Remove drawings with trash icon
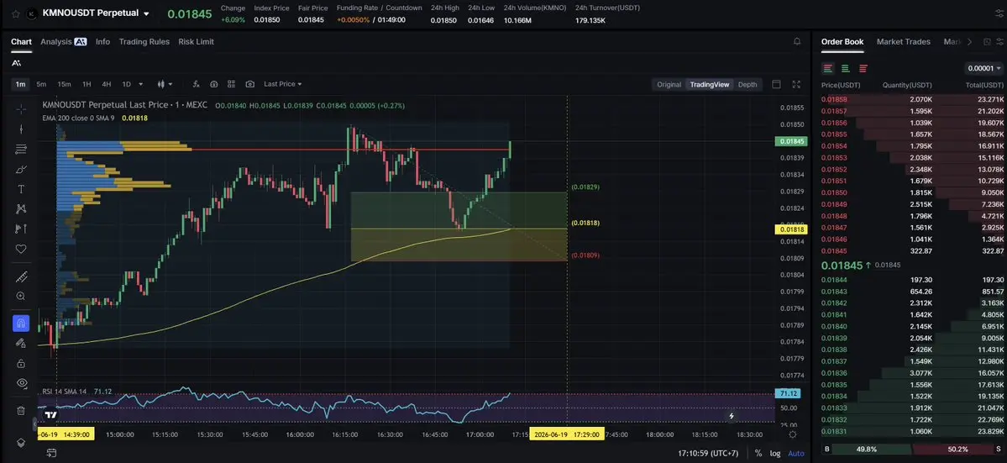The width and height of the screenshot is (1007, 463). click(x=21, y=410)
